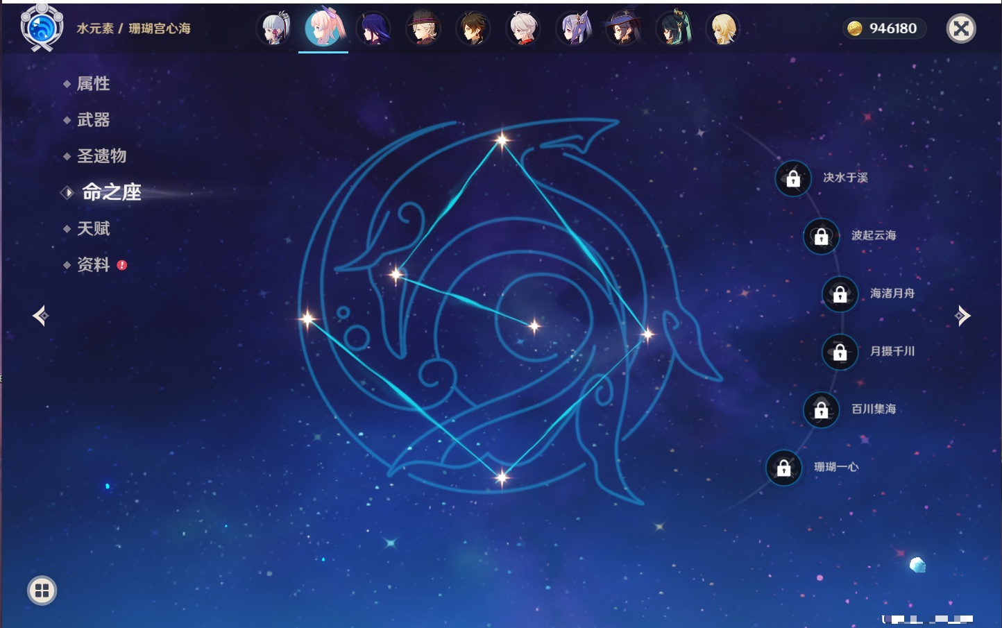View 资料 profile with red alert
The width and height of the screenshot is (1002, 628).
93,264
